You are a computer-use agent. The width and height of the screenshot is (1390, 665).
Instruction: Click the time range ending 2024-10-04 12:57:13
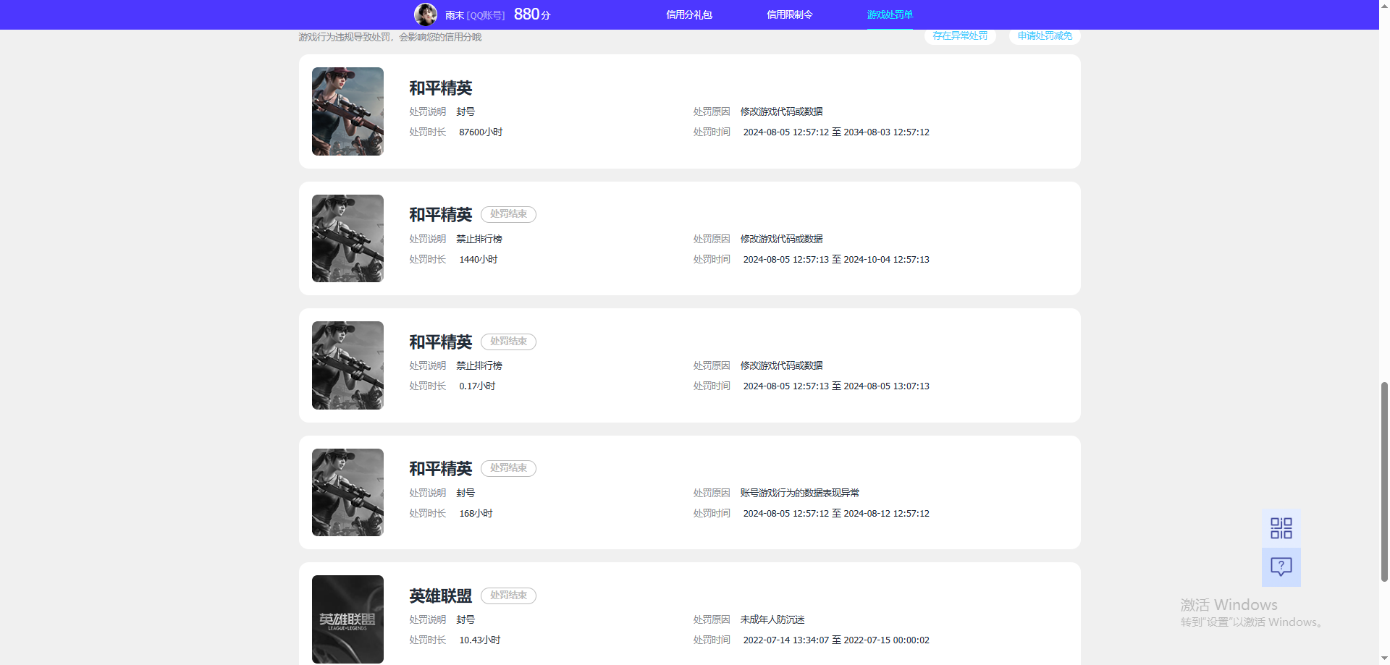click(836, 260)
